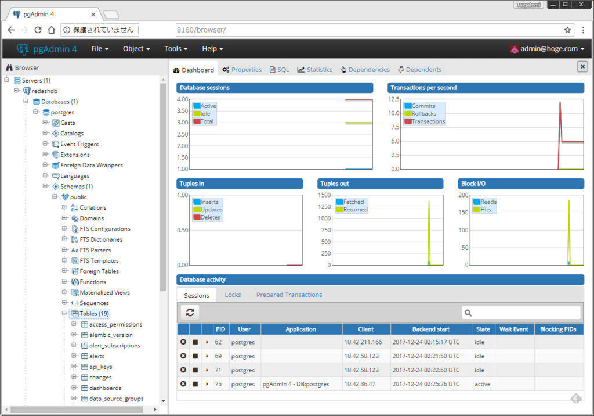Select the Sequences node
This screenshot has height=416, width=594.
point(94,303)
